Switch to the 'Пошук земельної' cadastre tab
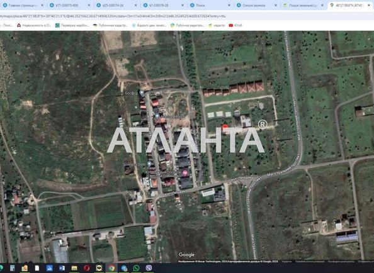 click(x=303, y=5)
